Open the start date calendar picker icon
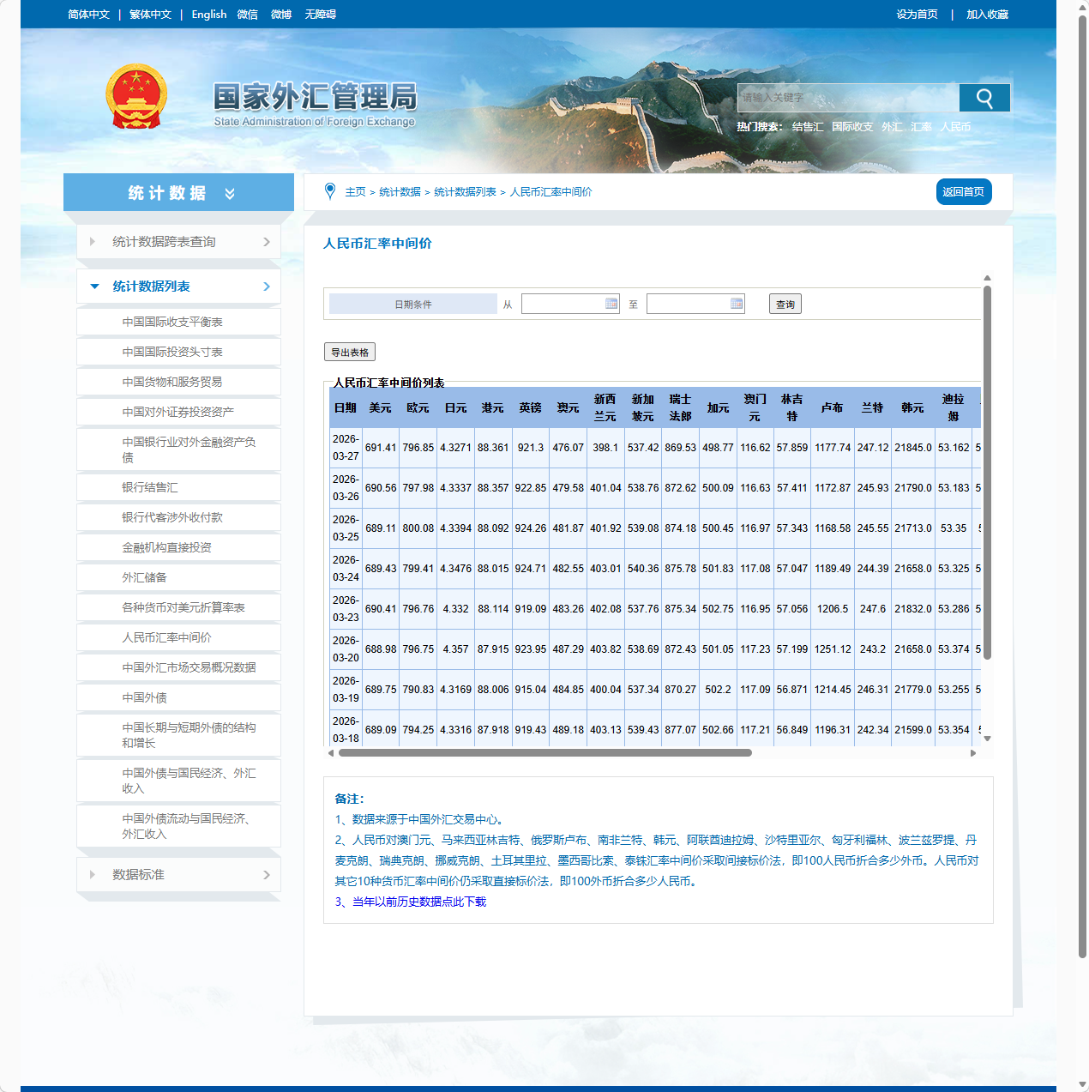The image size is (1089, 1092). (x=611, y=304)
